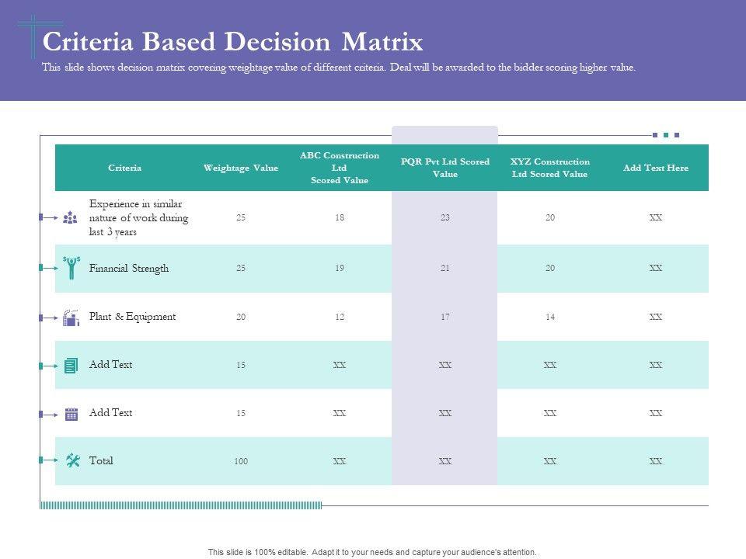This screenshot has height=559, width=746.
Task: Select the Criteria column header
Action: click(124, 168)
